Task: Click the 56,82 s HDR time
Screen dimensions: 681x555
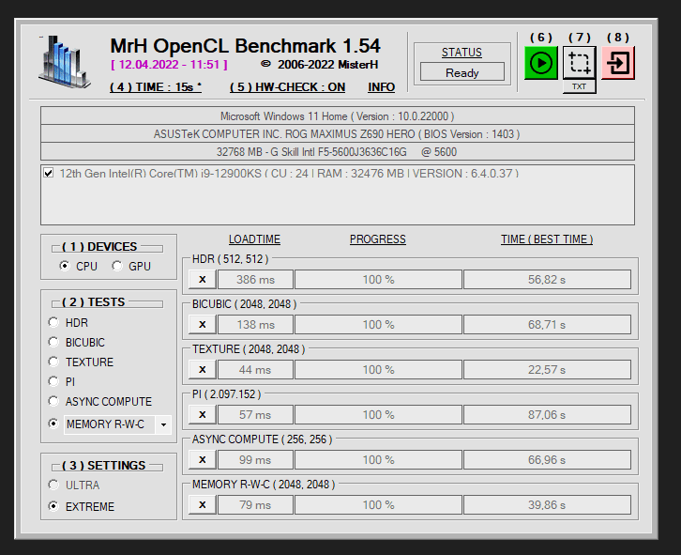Action: click(x=547, y=279)
